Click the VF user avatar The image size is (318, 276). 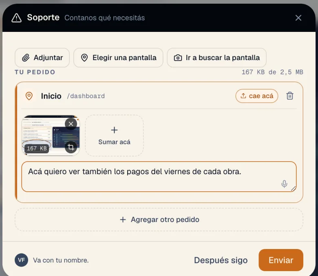(21, 260)
